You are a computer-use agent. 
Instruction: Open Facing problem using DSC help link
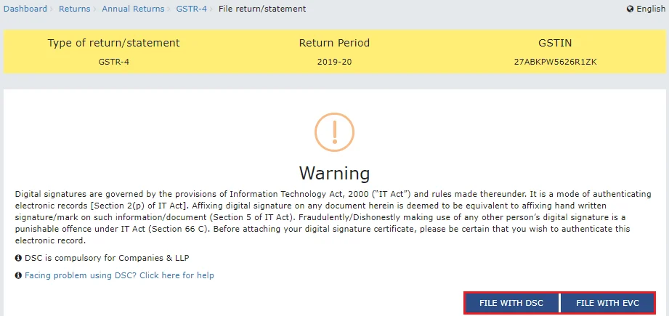click(x=119, y=276)
